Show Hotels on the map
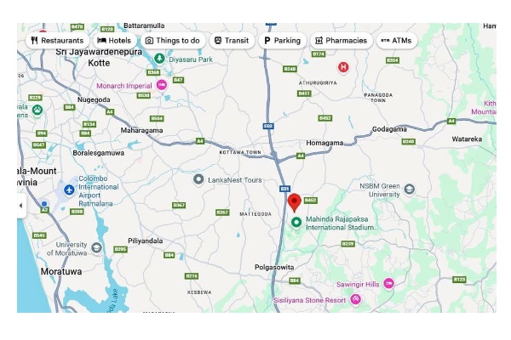 coord(114,41)
